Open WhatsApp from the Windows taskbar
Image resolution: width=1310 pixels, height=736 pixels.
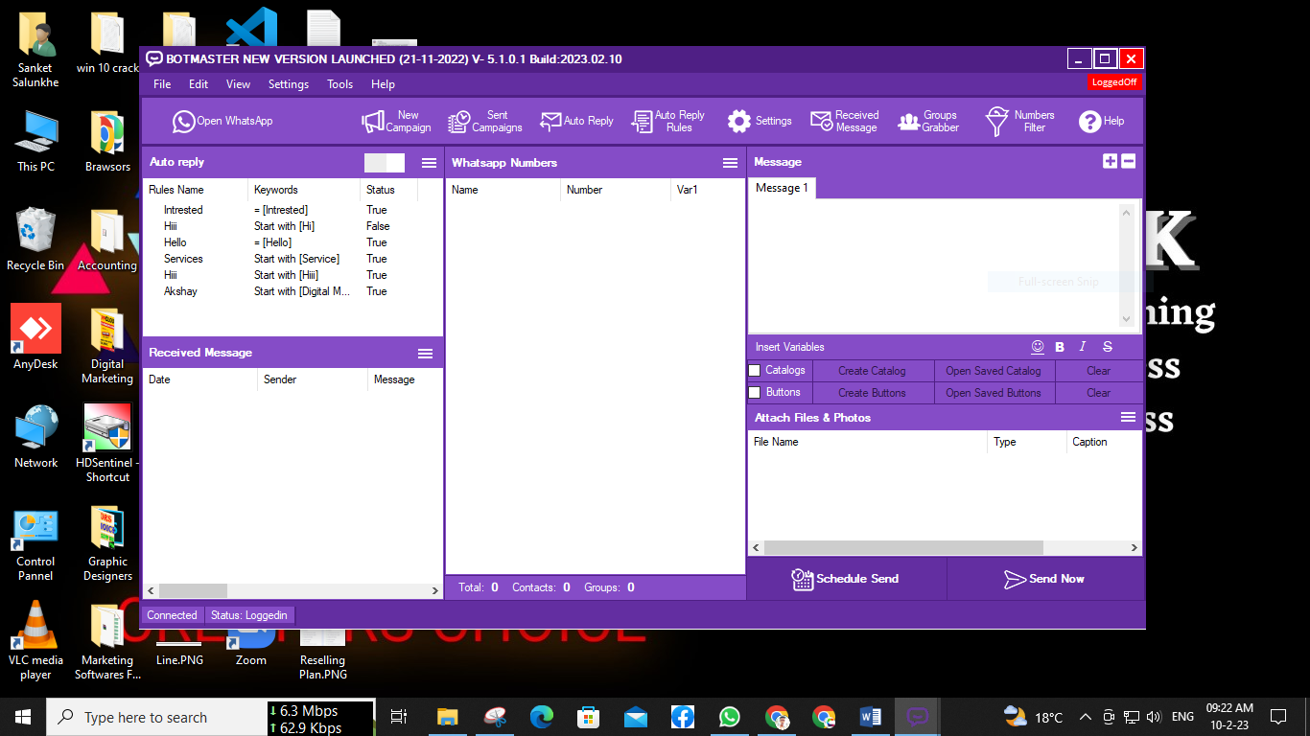730,717
